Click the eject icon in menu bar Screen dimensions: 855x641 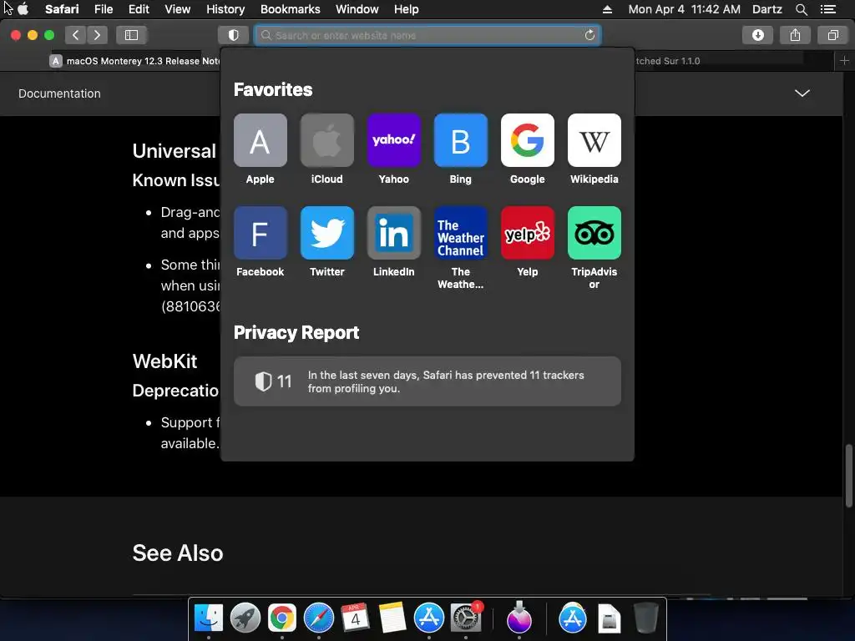[607, 9]
